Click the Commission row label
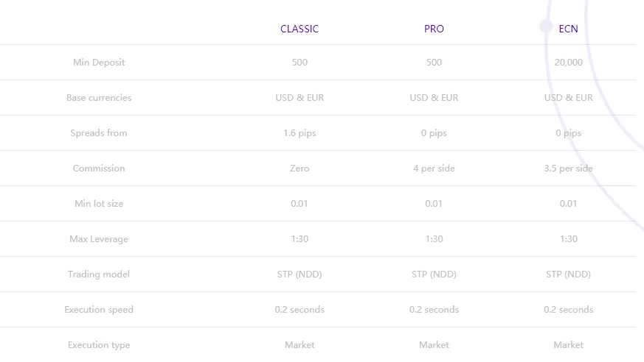The width and height of the screenshot is (644, 362). 99,168
